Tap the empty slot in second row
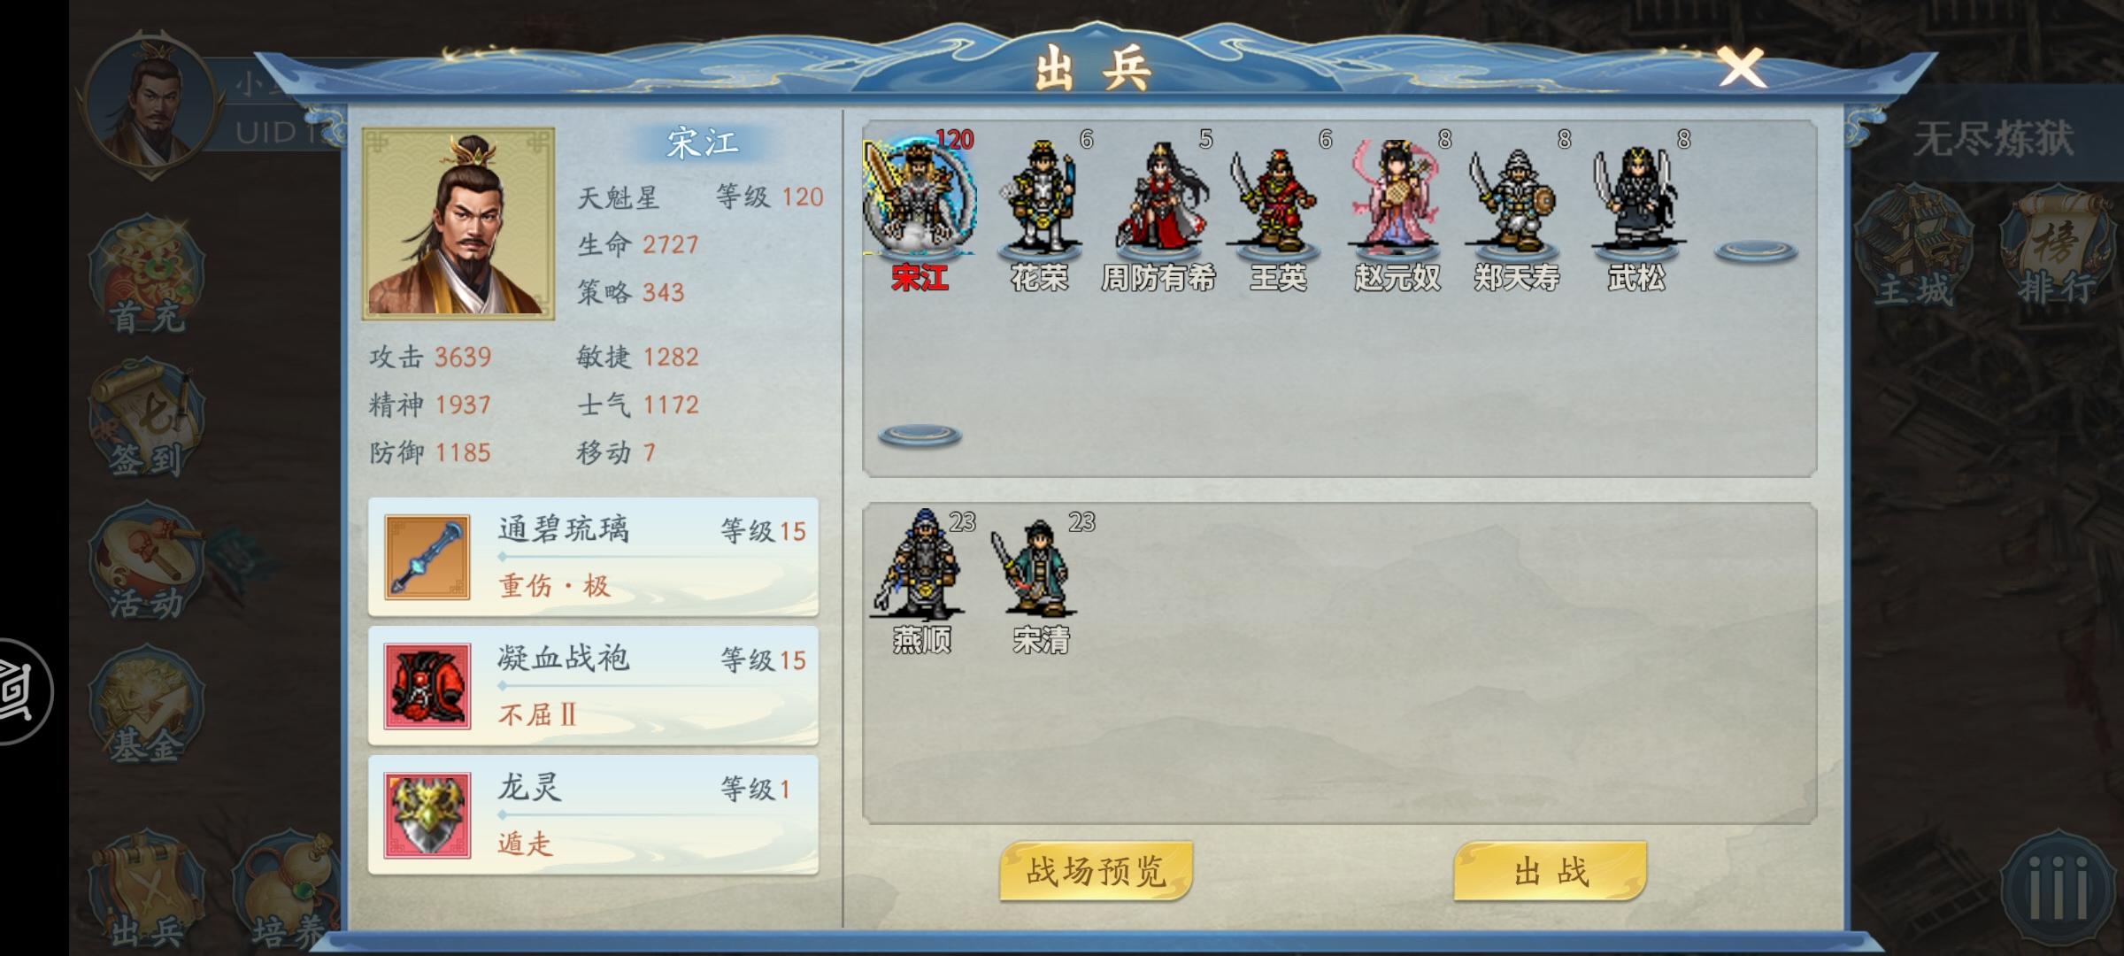Screen dimensions: 2124x956 [920, 436]
